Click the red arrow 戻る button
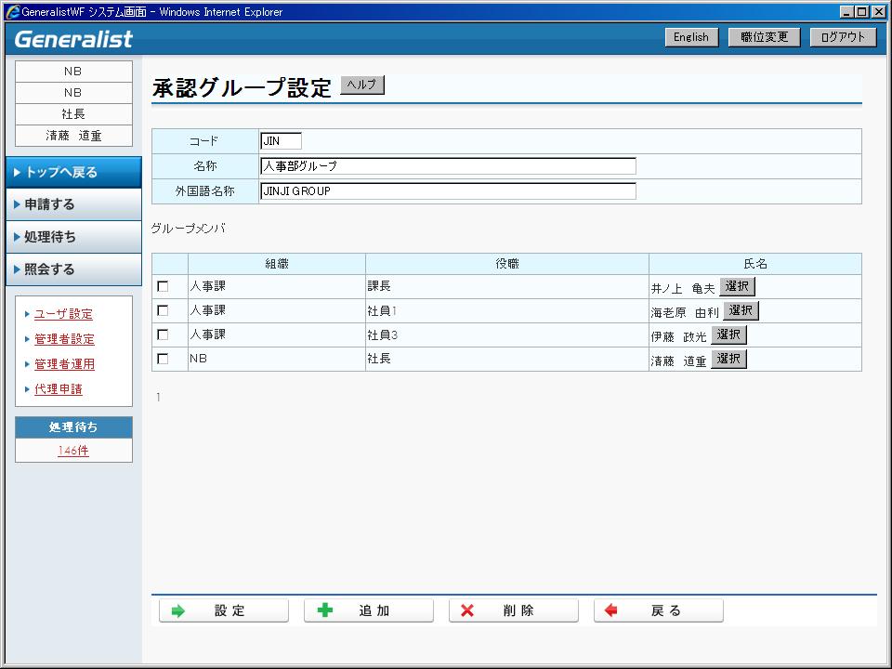Image resolution: width=892 pixels, height=669 pixels. 658,610
